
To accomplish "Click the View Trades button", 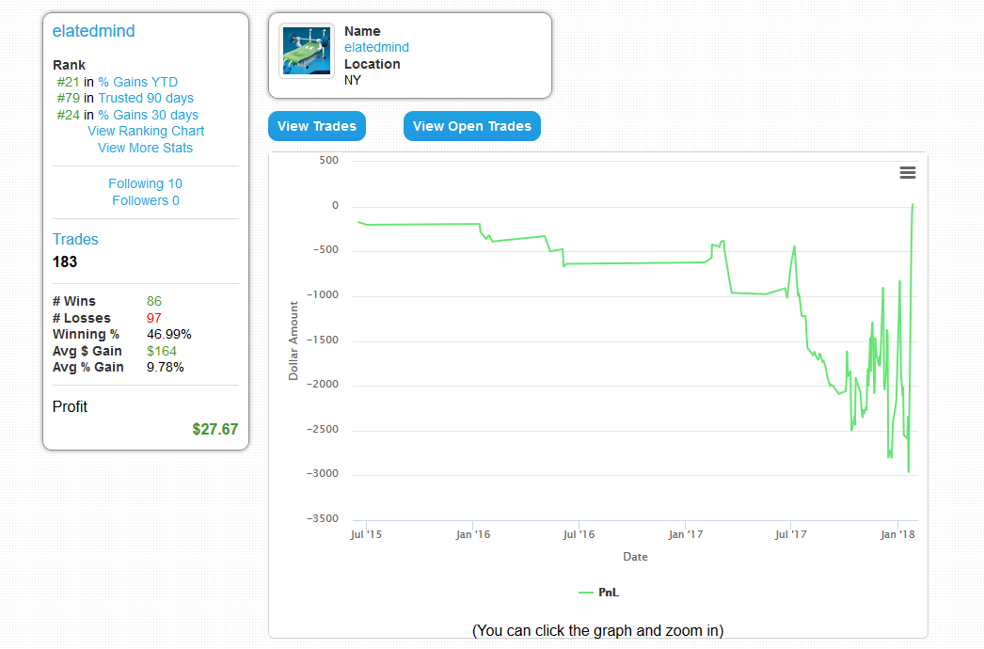I will pyautogui.click(x=317, y=126).
